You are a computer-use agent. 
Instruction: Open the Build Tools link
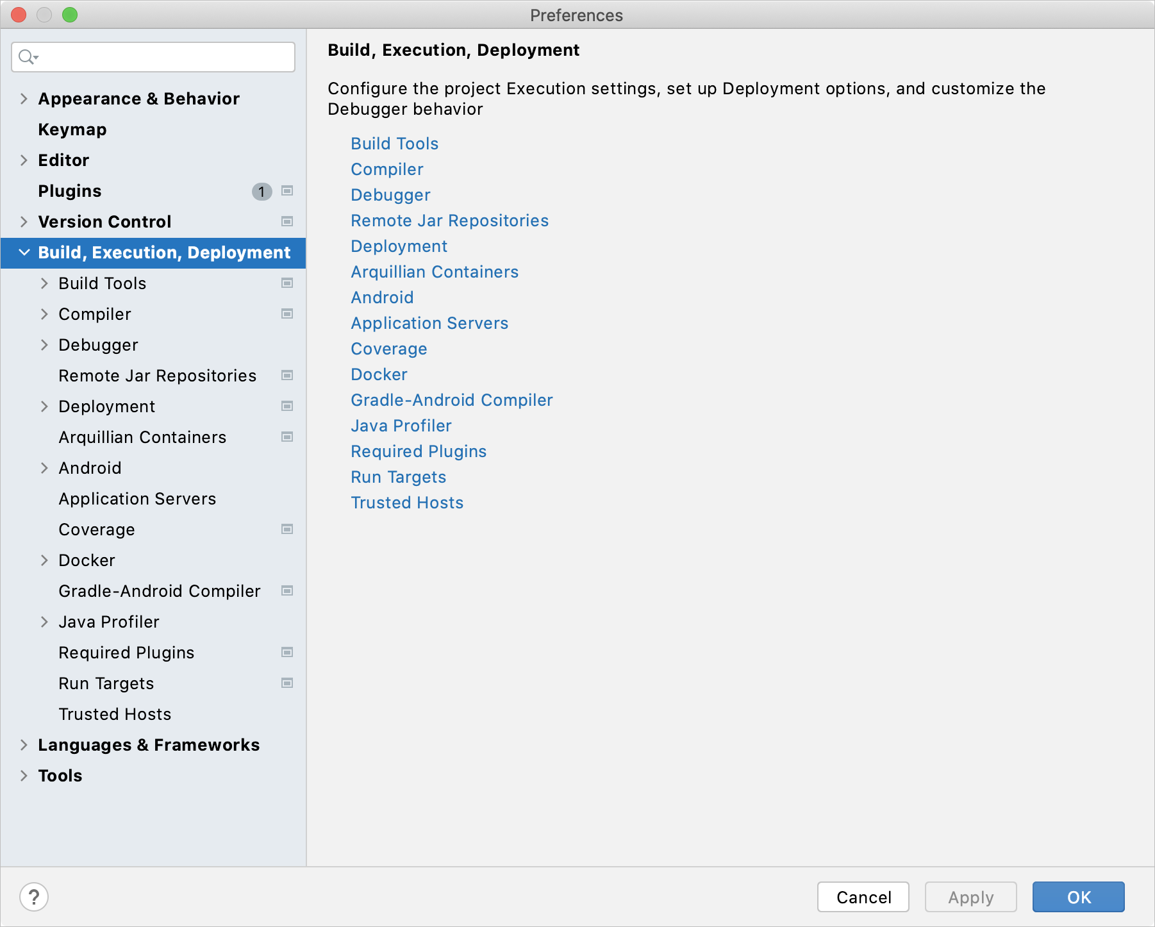coord(394,144)
